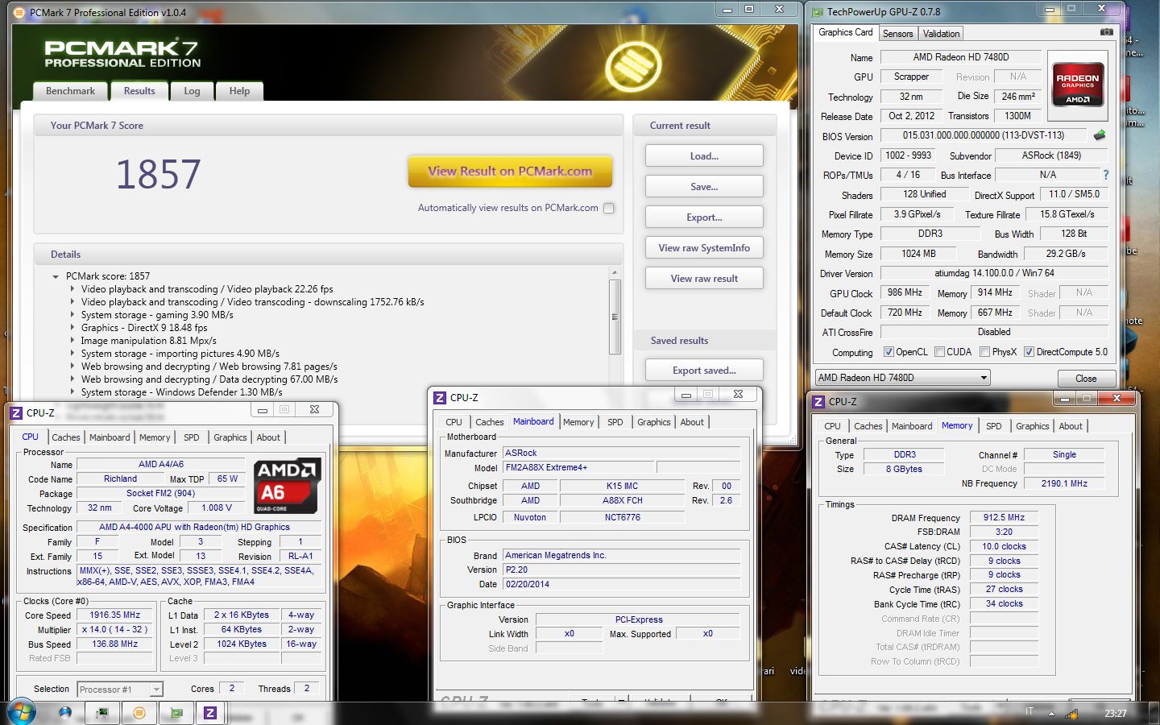Viewport: 1160px width, 725px height.
Task: Open the Log tab in PCMark 7
Action: pos(192,91)
